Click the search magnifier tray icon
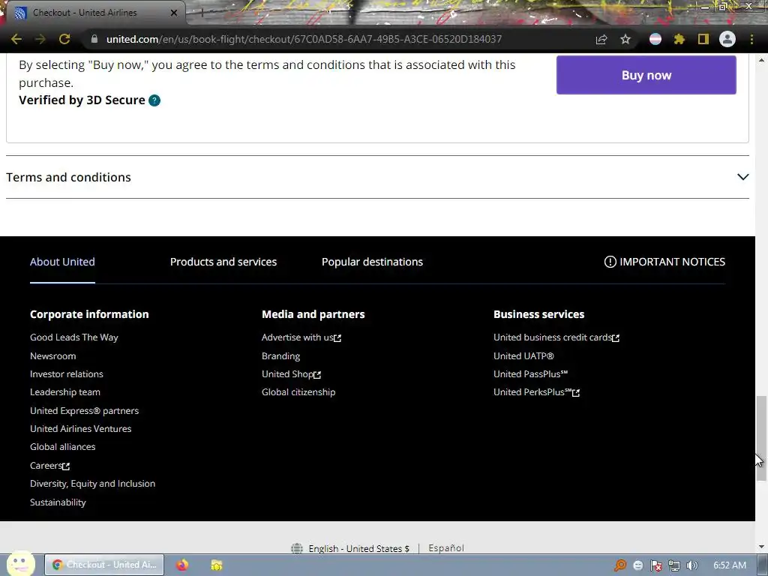Screen dimensions: 768x576 pyautogui.click(x=620, y=565)
